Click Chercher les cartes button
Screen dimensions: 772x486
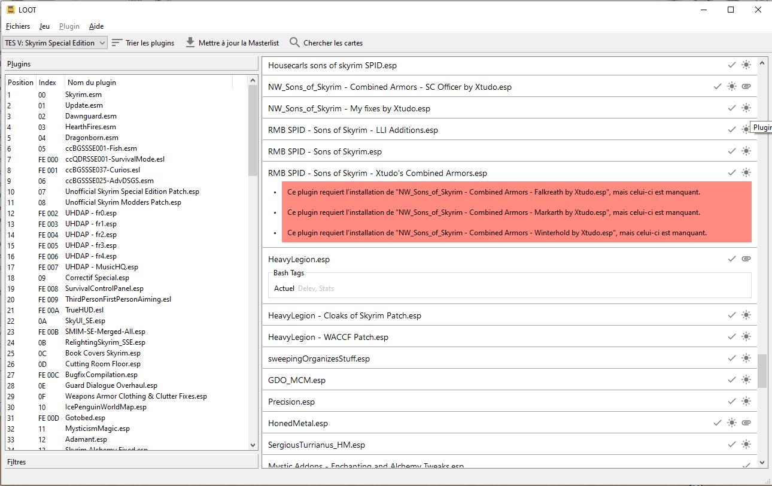coord(326,42)
